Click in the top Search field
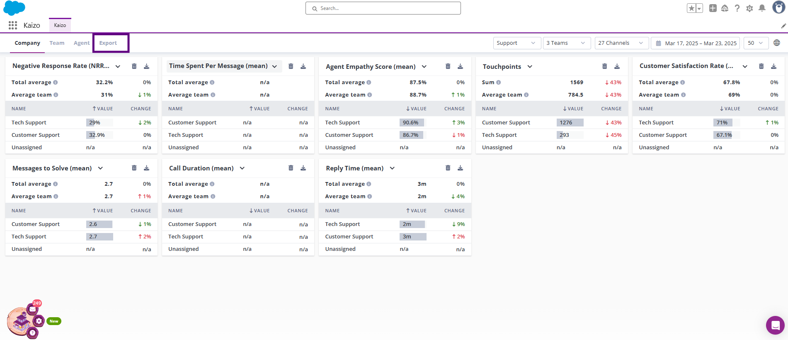The height and width of the screenshot is (340, 788). click(x=383, y=8)
